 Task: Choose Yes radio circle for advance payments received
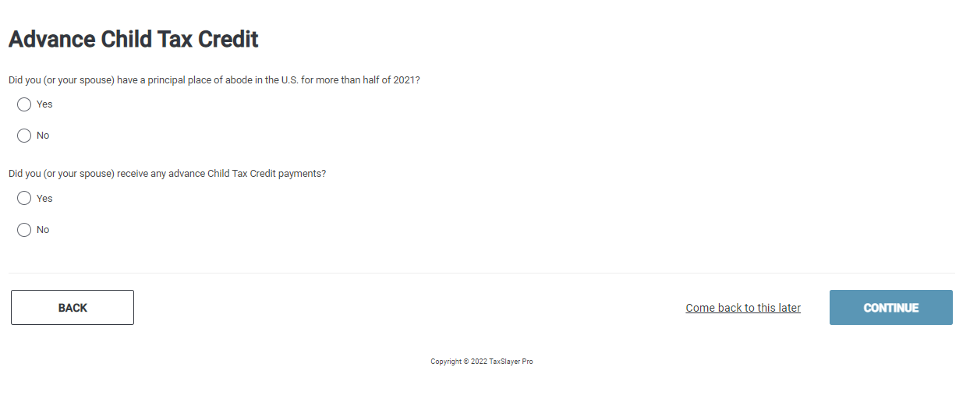coord(24,199)
